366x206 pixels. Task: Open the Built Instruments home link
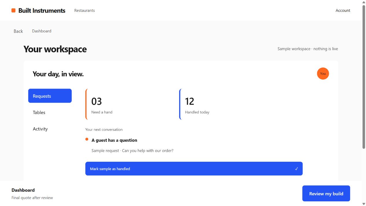click(x=38, y=10)
